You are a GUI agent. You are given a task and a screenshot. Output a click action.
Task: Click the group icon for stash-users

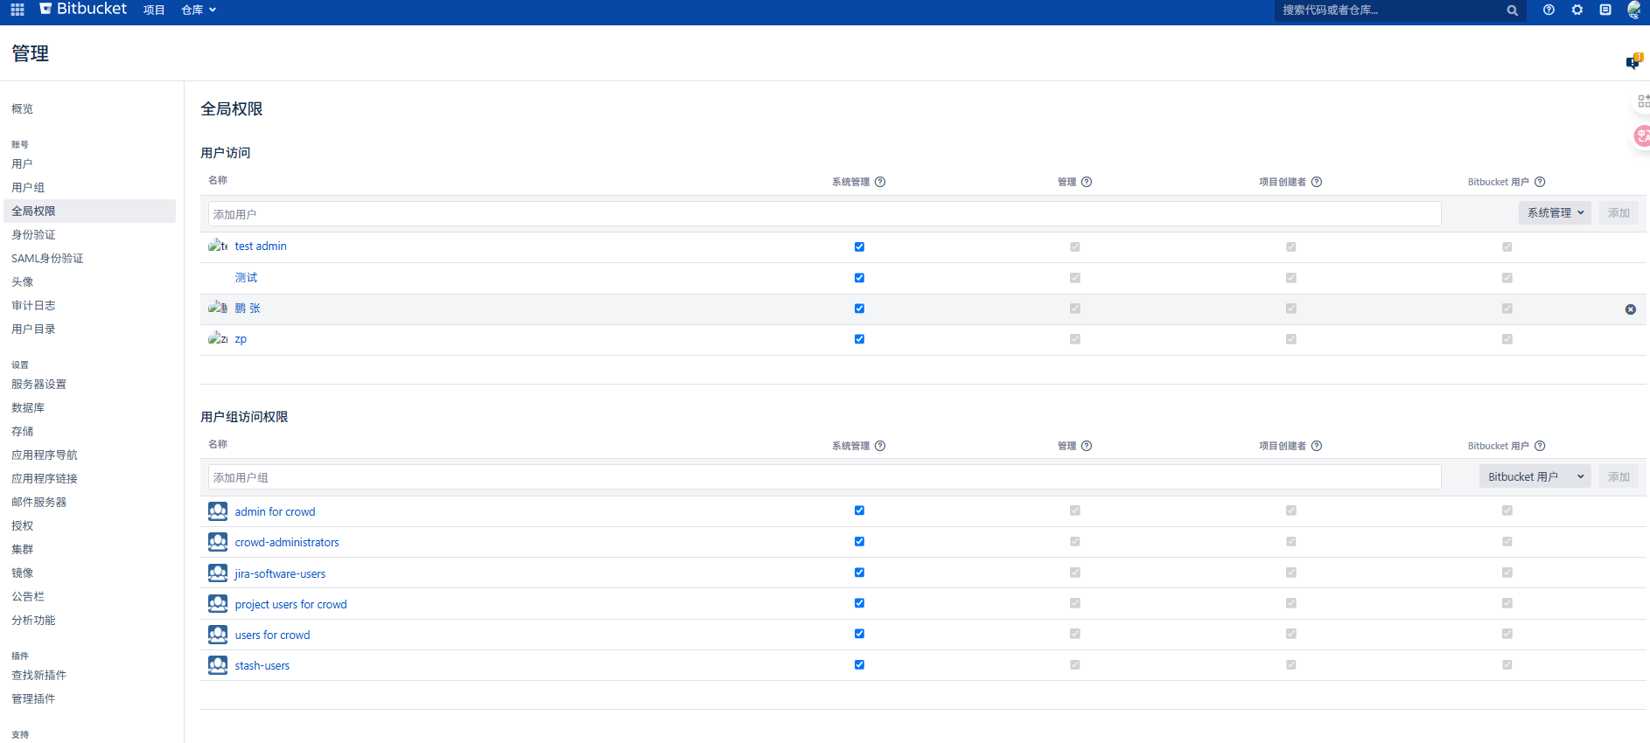218,665
